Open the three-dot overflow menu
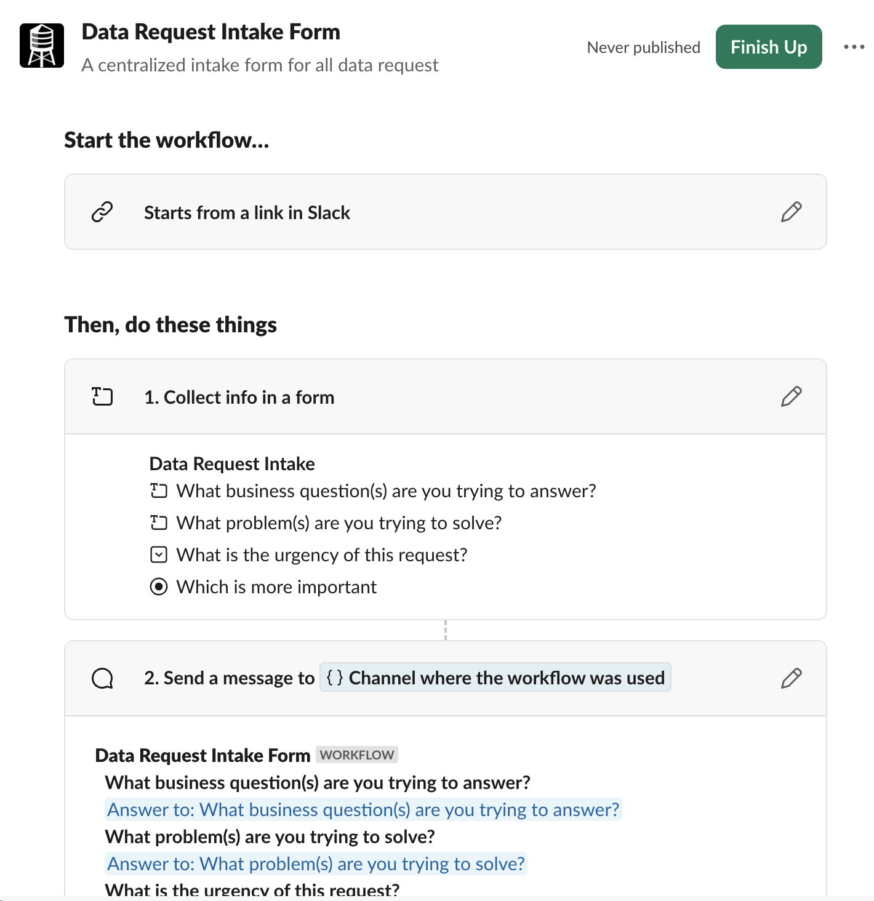This screenshot has height=901, width=874. click(854, 47)
